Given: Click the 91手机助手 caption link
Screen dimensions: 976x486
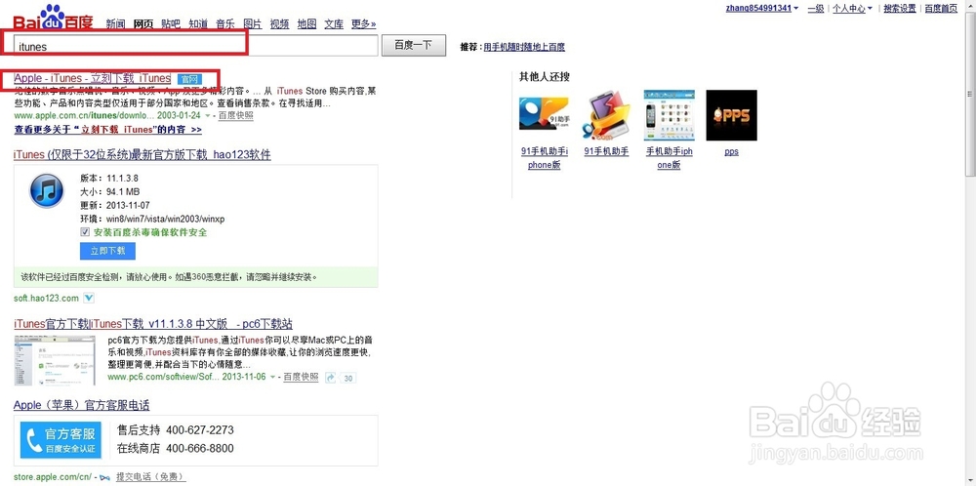Looking at the screenshot, I should click(x=606, y=151).
